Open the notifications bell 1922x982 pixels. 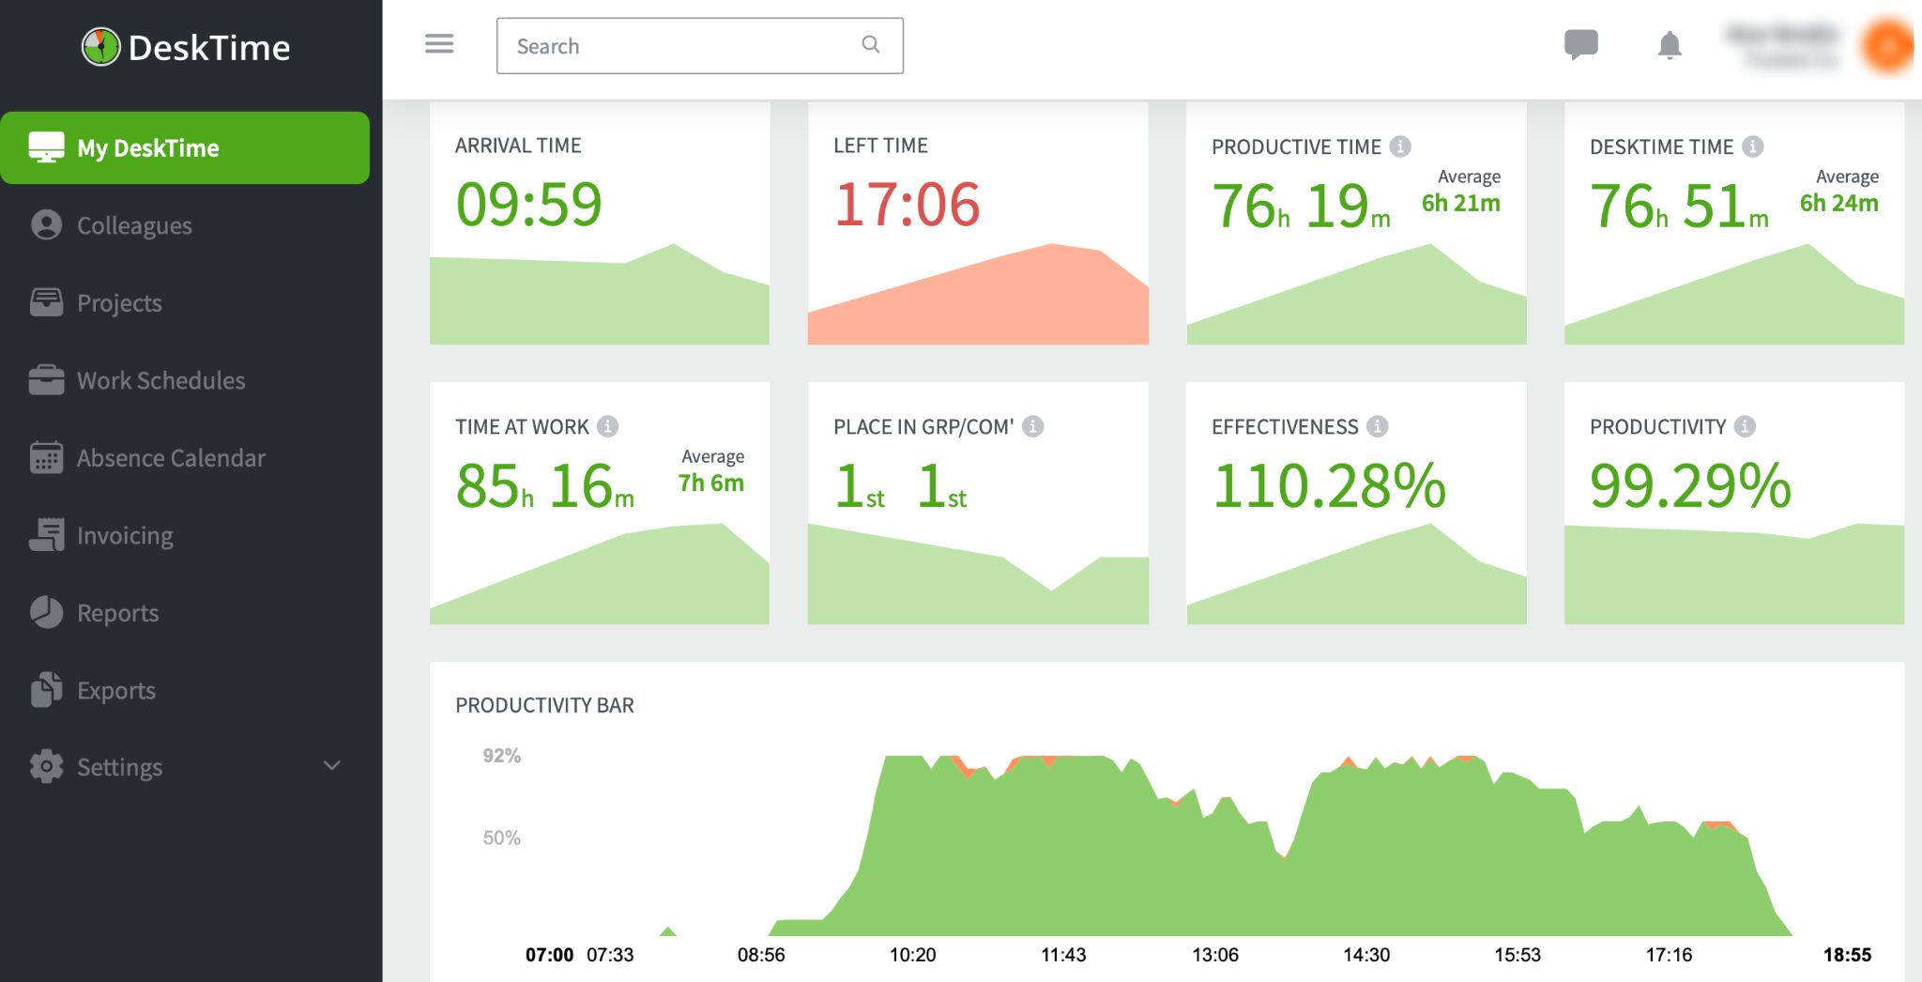1670,45
